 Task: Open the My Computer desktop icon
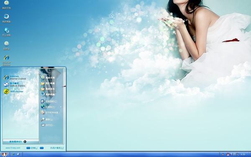tap(6, 18)
